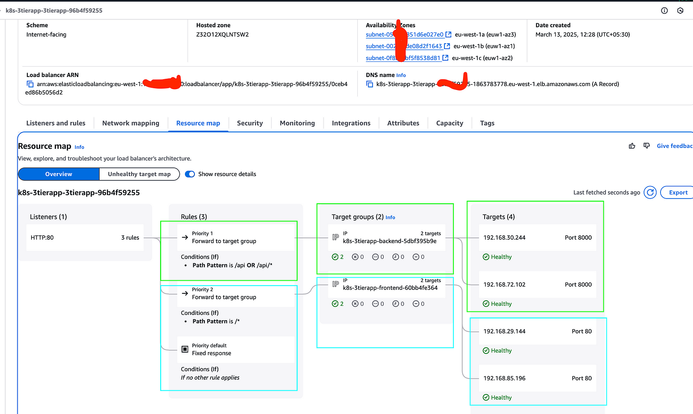Switch to the Network mapping tab
This screenshot has width=693, height=414.
tap(131, 123)
